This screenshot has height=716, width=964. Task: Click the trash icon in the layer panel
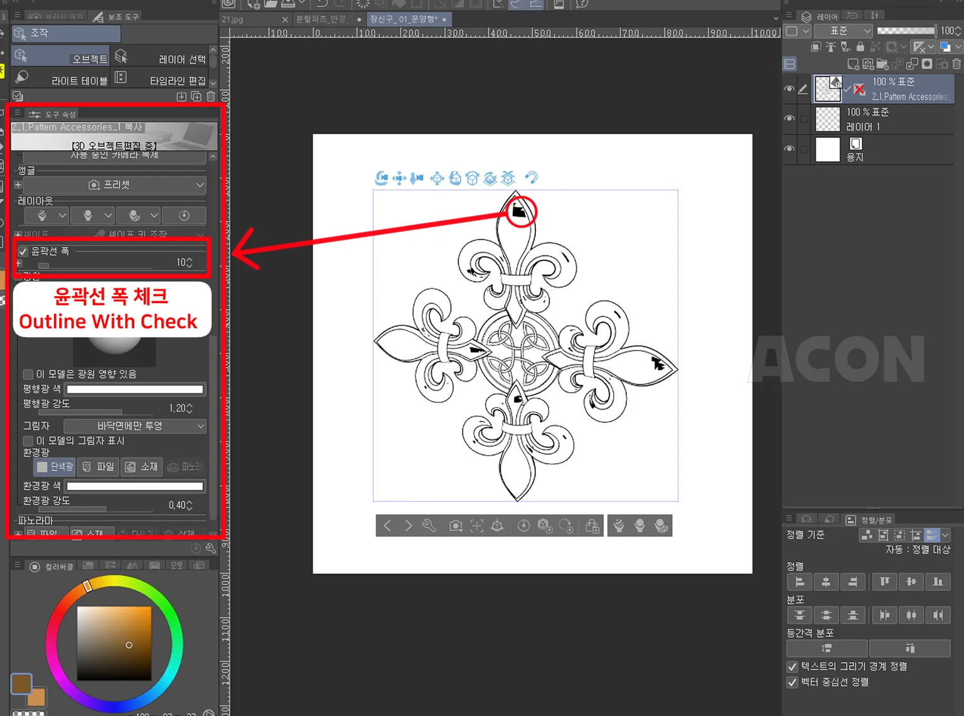click(956, 64)
